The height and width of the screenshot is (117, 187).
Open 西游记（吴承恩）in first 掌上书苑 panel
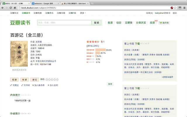[132, 50]
